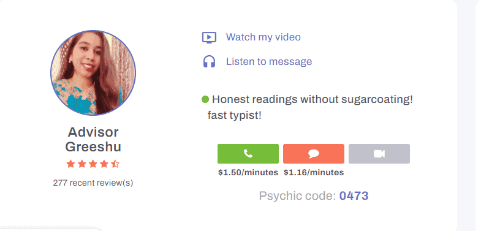Image resolution: width=481 pixels, height=231 pixels.
Task: Click the Psychic code label text
Action: point(298,195)
